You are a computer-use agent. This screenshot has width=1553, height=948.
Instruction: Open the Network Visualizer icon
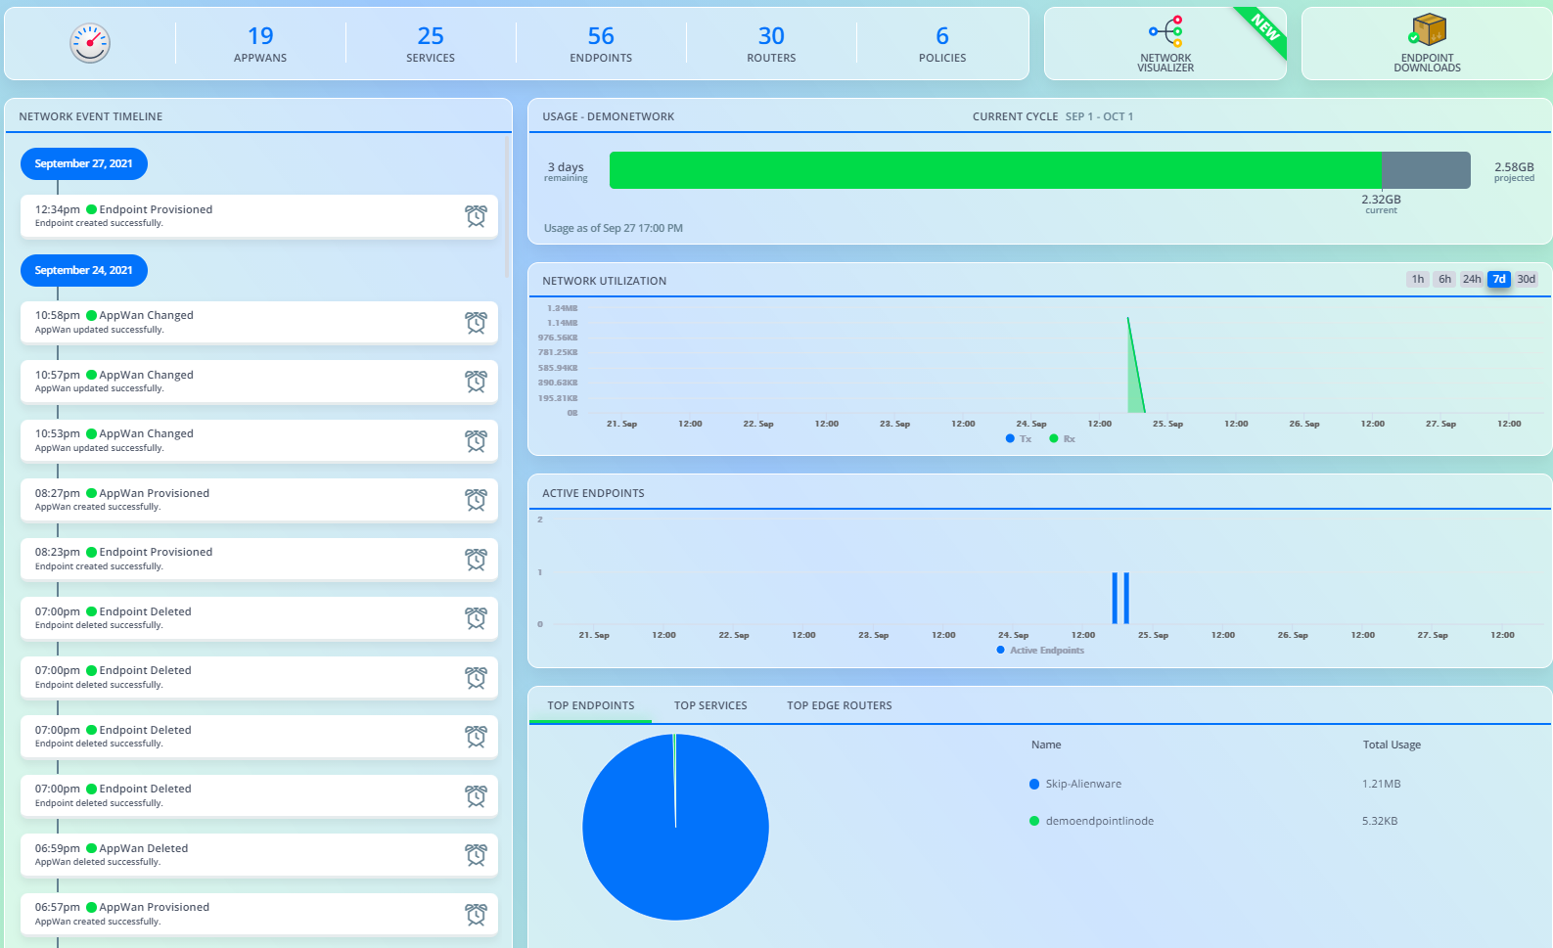(1165, 31)
